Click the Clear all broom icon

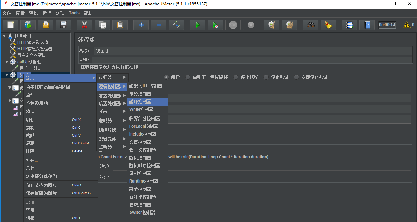coord(328,25)
